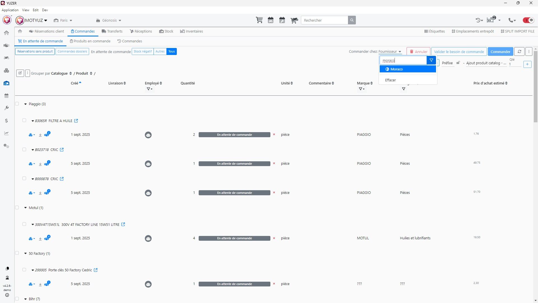
Task: Toggle the red switch in top right
Action: point(528,20)
